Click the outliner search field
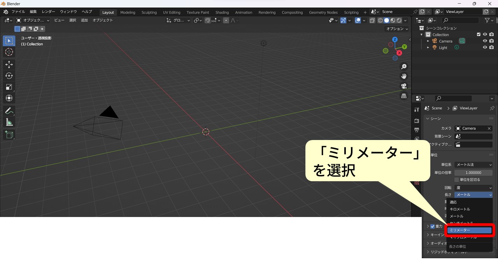Image resolution: width=498 pixels, height=280 pixels. click(461, 20)
